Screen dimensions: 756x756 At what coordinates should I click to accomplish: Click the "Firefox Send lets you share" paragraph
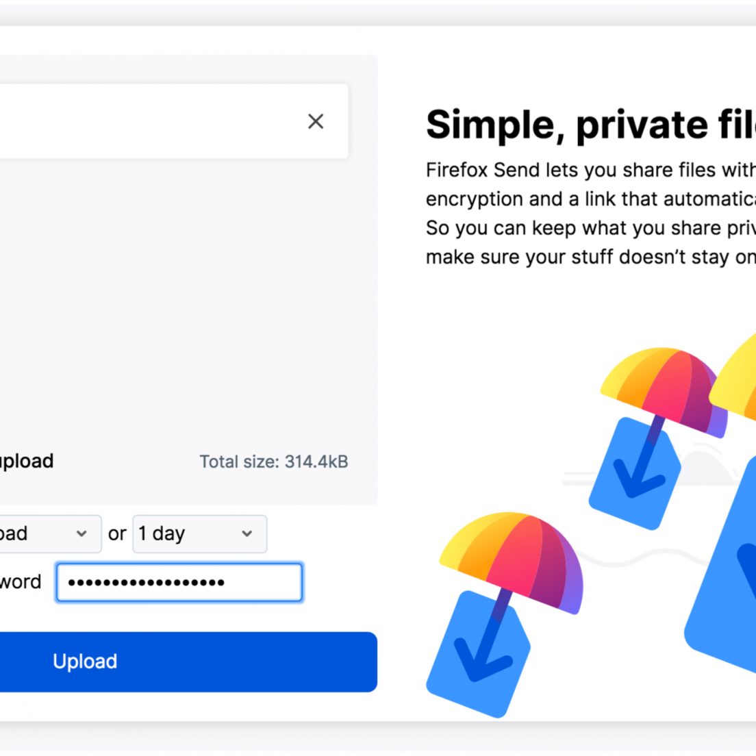pos(590,213)
